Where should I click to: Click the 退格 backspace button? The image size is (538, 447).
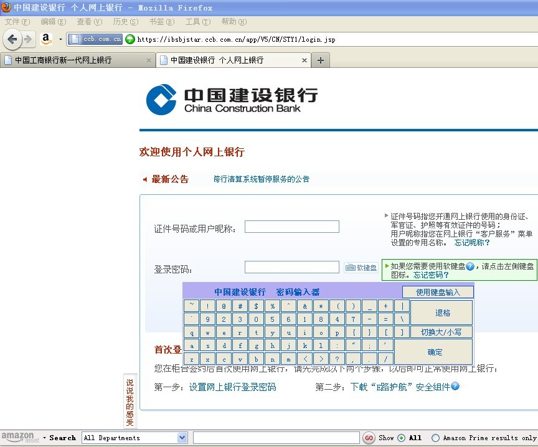click(442, 313)
